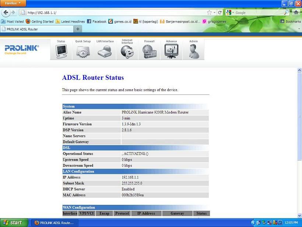Open the Advance settings icon
Viewport: 302px width, 227px height.
coord(171,51)
